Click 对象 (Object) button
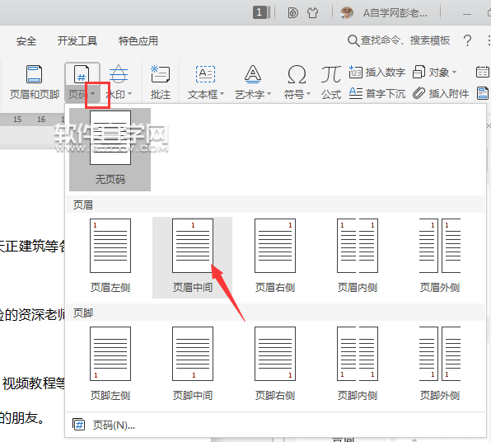491x442 pixels. pos(431,73)
